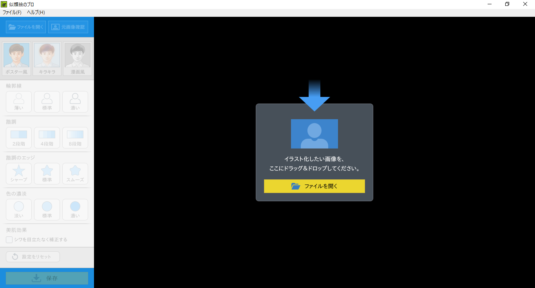The width and height of the screenshot is (535, 288).
Task: Click the yellow ファイルを開く button
Action: coord(314,186)
